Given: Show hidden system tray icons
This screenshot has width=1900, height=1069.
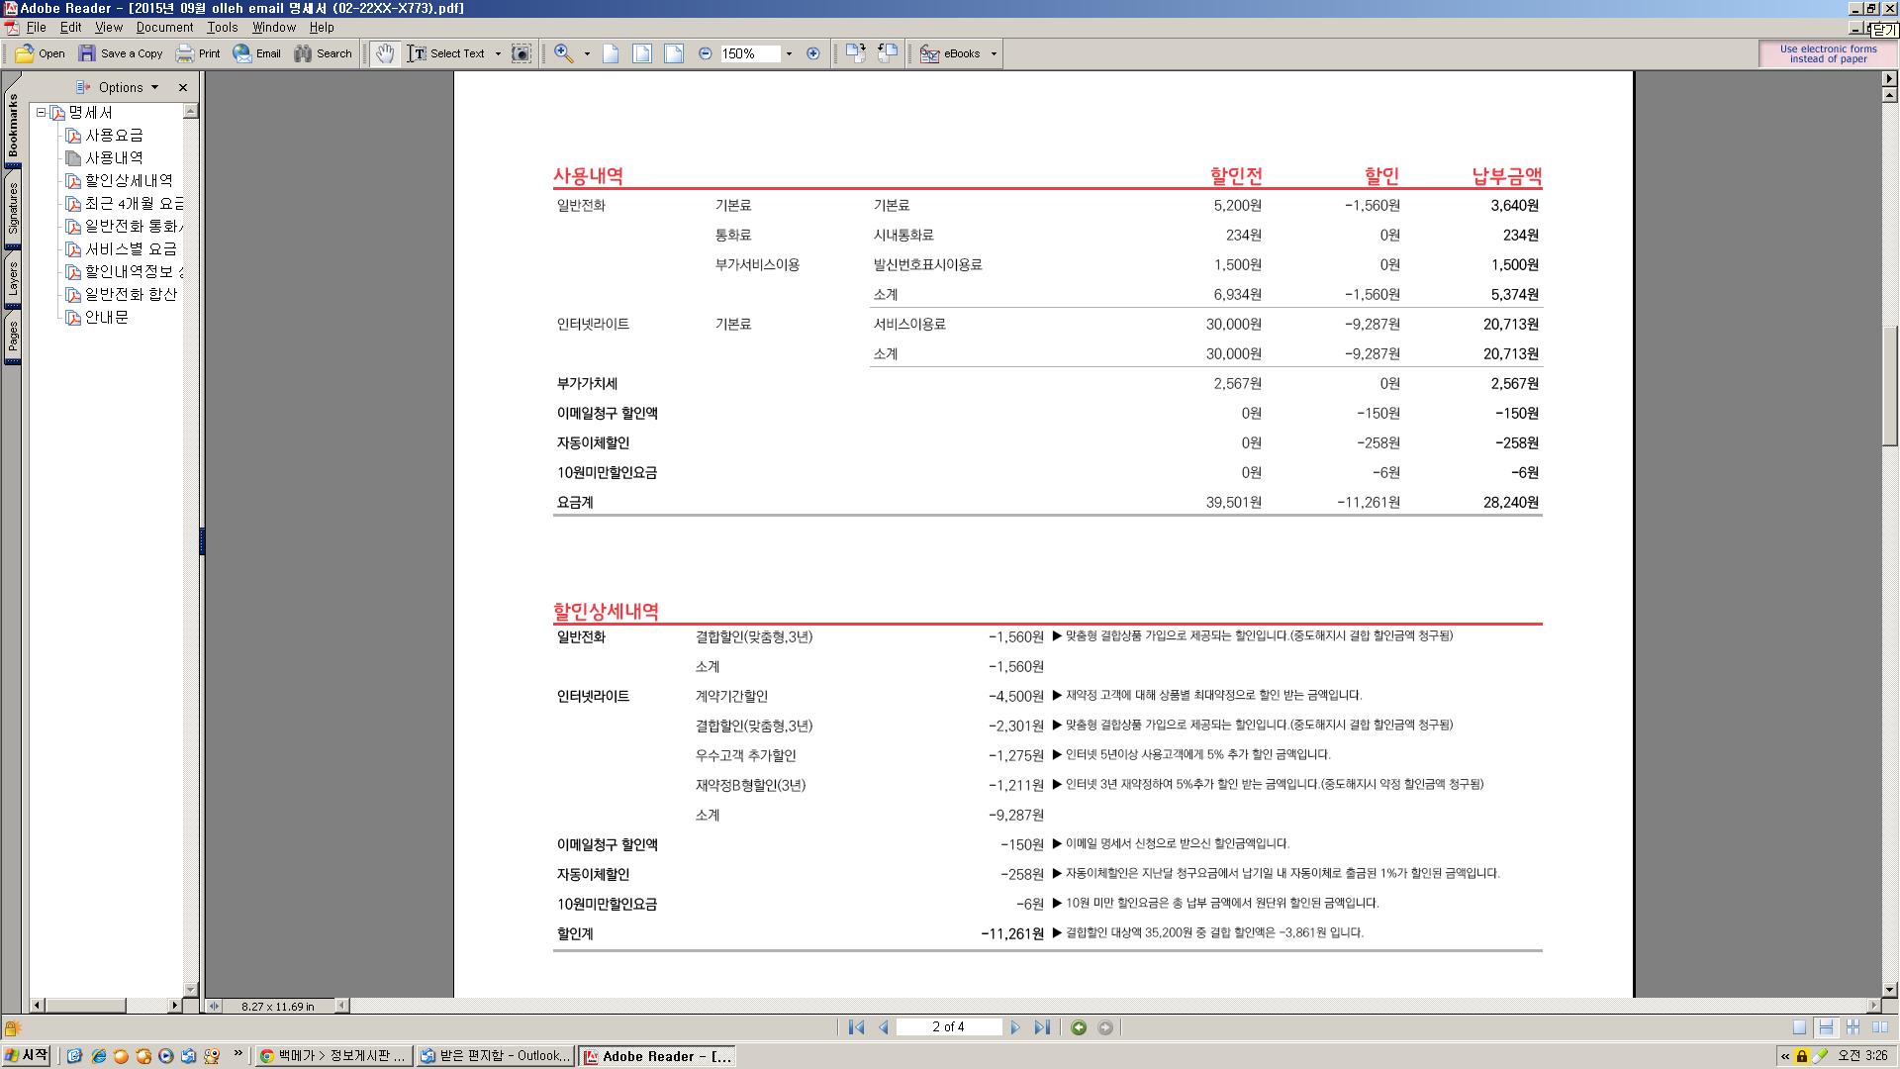Looking at the screenshot, I should point(1785,1056).
